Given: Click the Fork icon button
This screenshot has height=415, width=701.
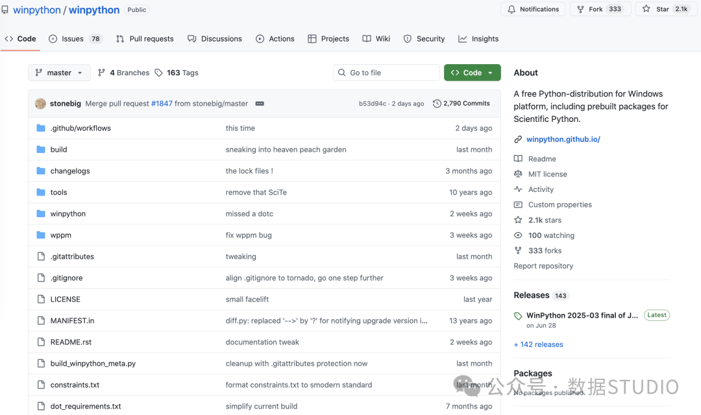Looking at the screenshot, I should pos(580,9).
